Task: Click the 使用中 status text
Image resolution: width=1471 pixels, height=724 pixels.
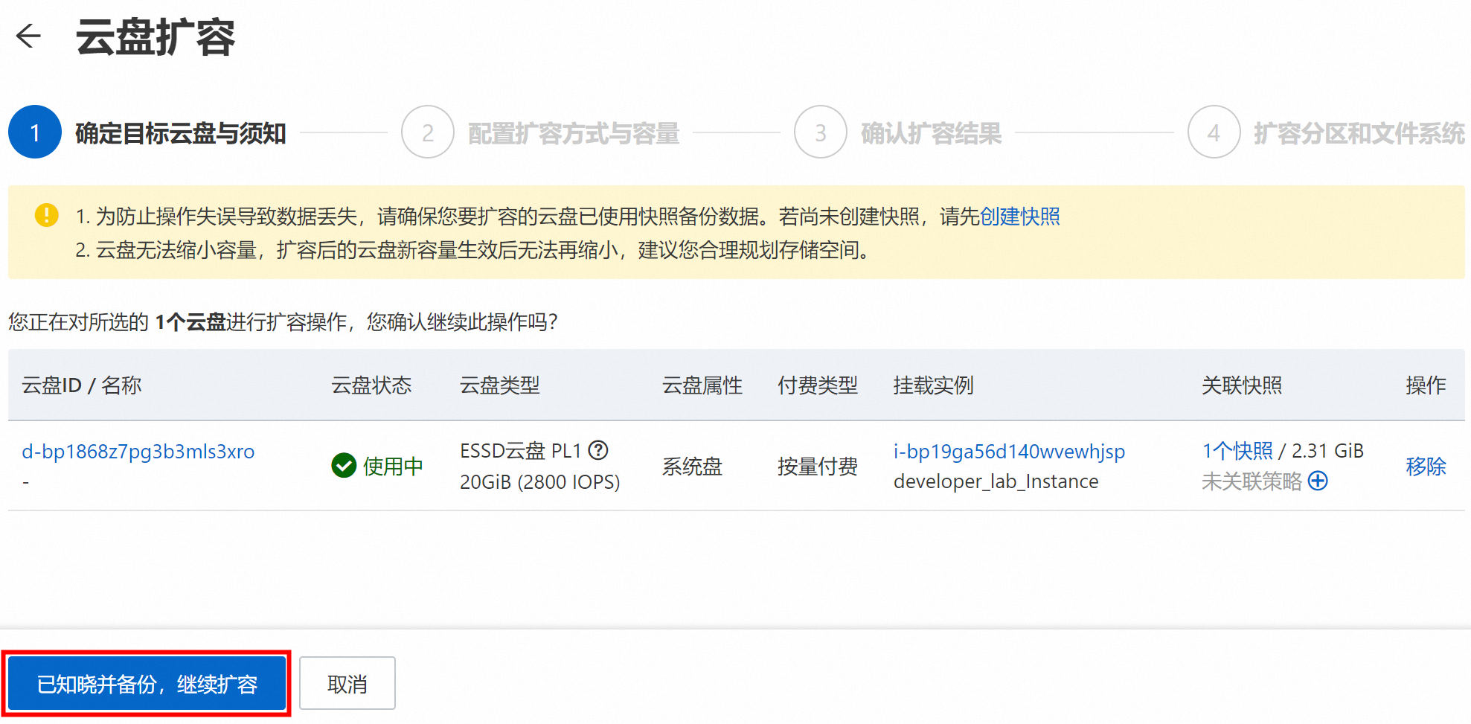Action: click(393, 467)
